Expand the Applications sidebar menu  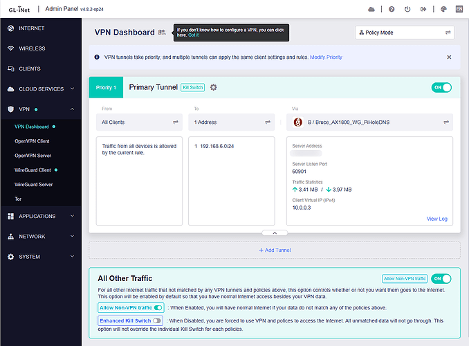point(42,216)
